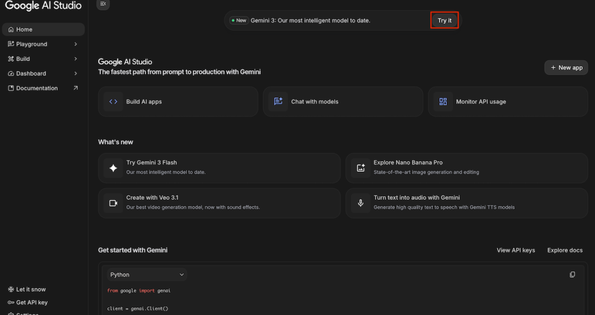Screen dimensions: 595x315
Task: Click the chat sparkle icon beside Chat with models
Action: coord(278,102)
